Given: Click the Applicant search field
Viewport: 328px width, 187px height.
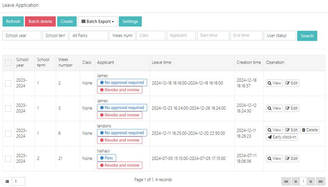Looking at the screenshot, I should [x=181, y=36].
